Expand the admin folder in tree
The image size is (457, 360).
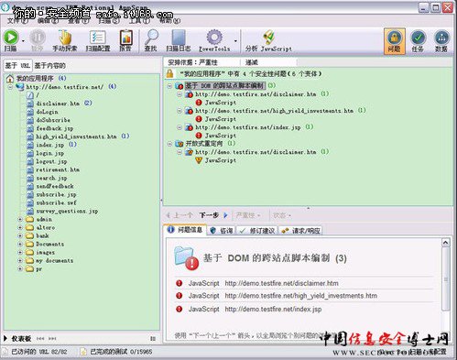tap(20, 219)
